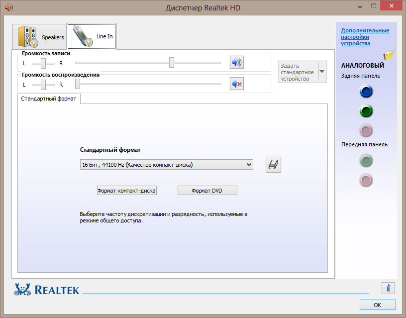Click the АНАЛОГОВЫЙ heading text
Viewport: 406px width, 318px height.
[363, 66]
